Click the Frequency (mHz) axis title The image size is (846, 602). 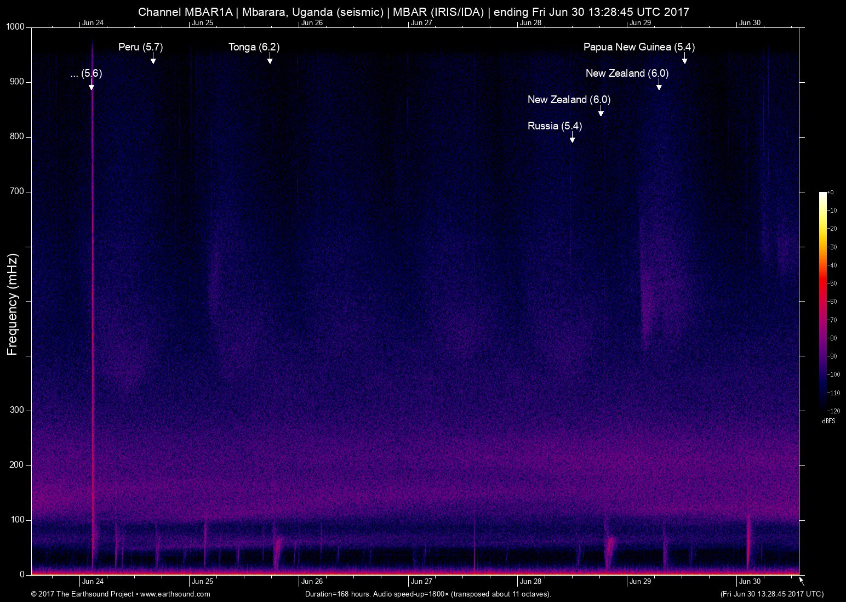(x=13, y=304)
